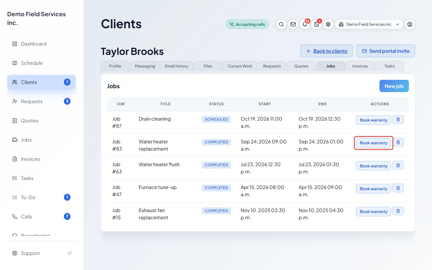Image resolution: width=432 pixels, height=270 pixels.
Task: Open Requests in sidebar
Action: tap(41, 101)
